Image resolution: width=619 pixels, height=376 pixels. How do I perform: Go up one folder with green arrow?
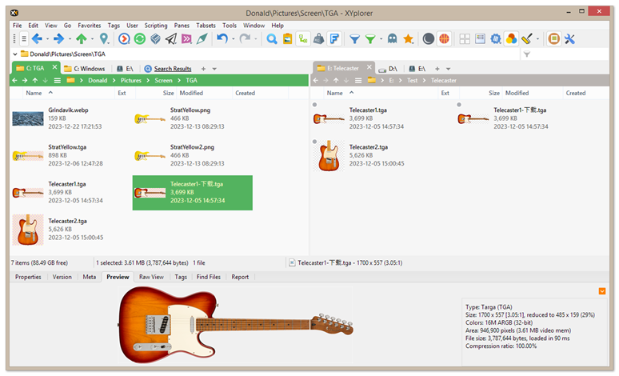coord(81,38)
